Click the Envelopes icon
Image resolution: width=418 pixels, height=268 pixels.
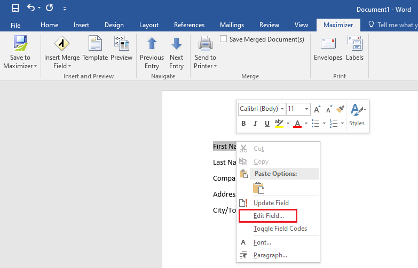coord(328,44)
